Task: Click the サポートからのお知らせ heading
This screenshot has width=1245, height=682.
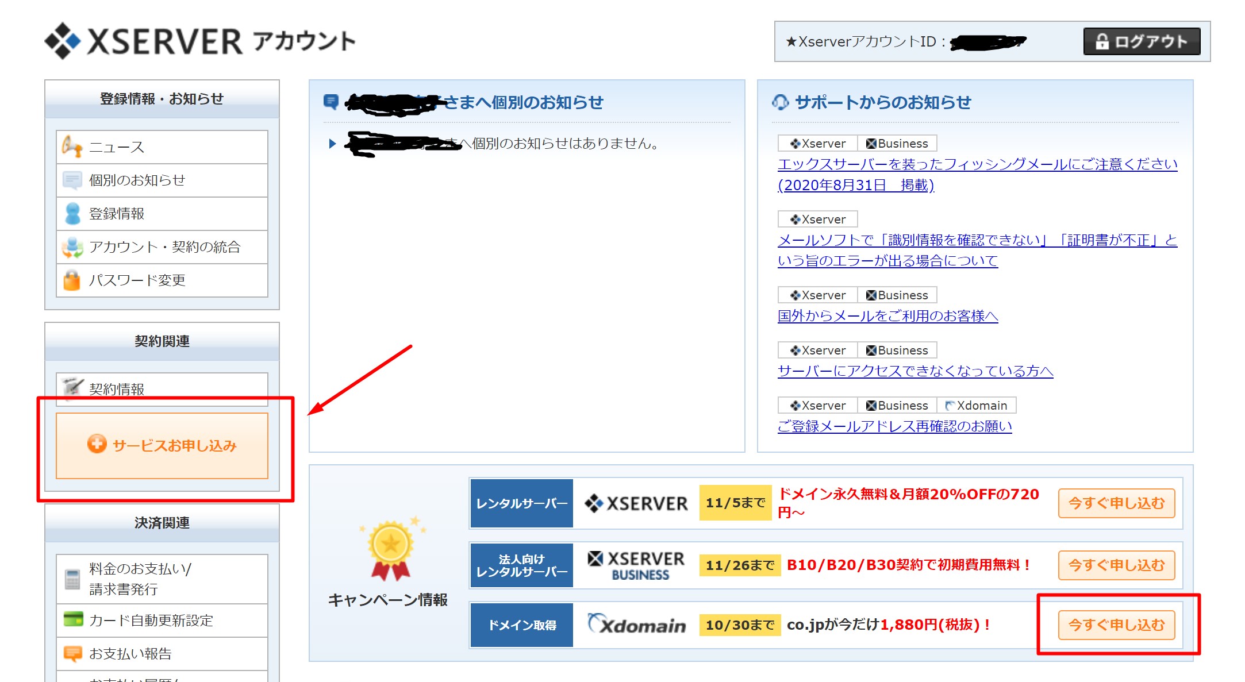Action: 883,102
